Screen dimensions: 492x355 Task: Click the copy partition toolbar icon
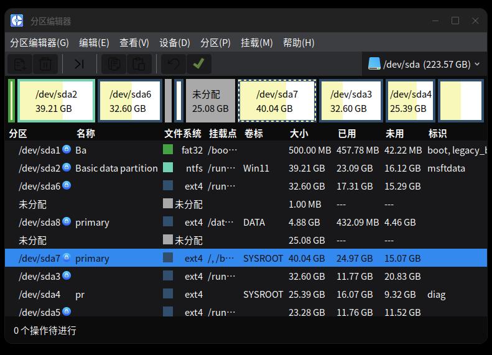114,64
